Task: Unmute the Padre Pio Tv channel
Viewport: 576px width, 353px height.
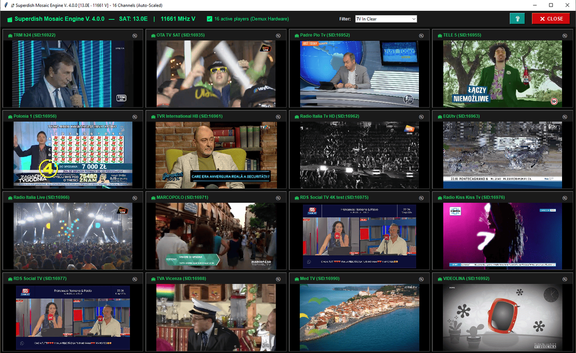Action: 421,36
